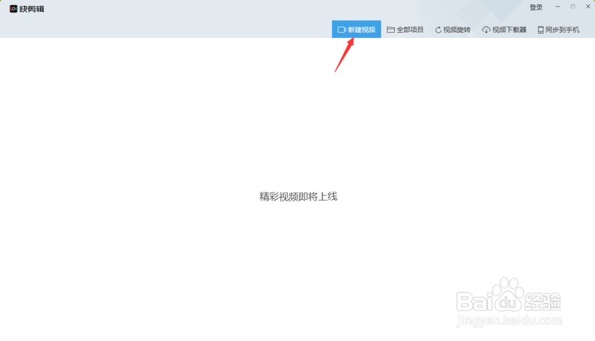Click the 快剪辑 app logo
Viewport: 595px width, 341px height.
tap(27, 9)
